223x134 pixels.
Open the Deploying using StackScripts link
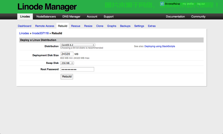point(160,46)
